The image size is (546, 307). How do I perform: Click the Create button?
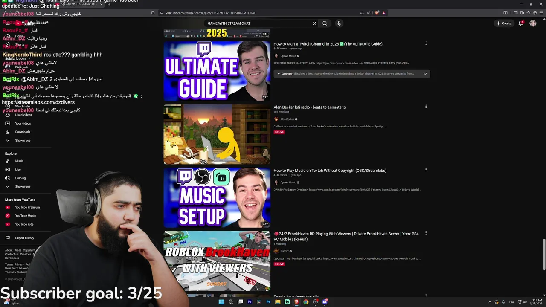(504, 23)
